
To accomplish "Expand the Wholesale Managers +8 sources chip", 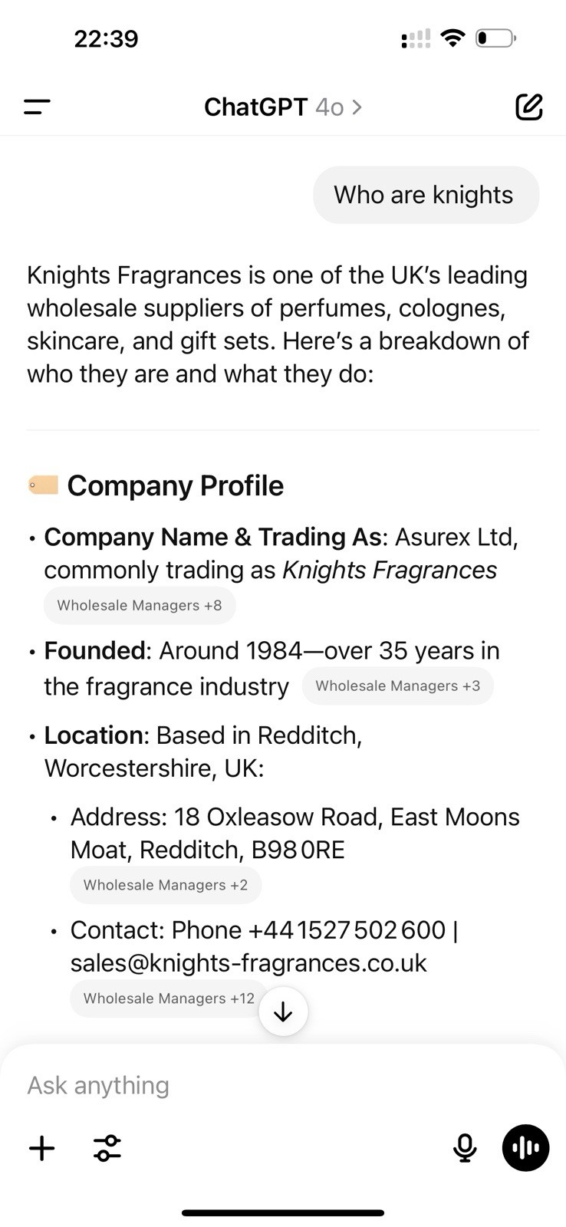I will point(140,605).
